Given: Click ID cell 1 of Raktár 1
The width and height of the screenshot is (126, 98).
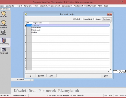Looking at the screenshot, I should 29,32.
